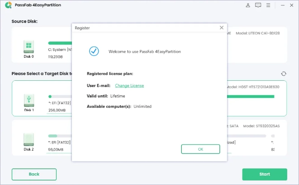Click the Disk 1 green partition bar
Image resolution: width=299 pixels, height=185 pixels.
pos(251,97)
